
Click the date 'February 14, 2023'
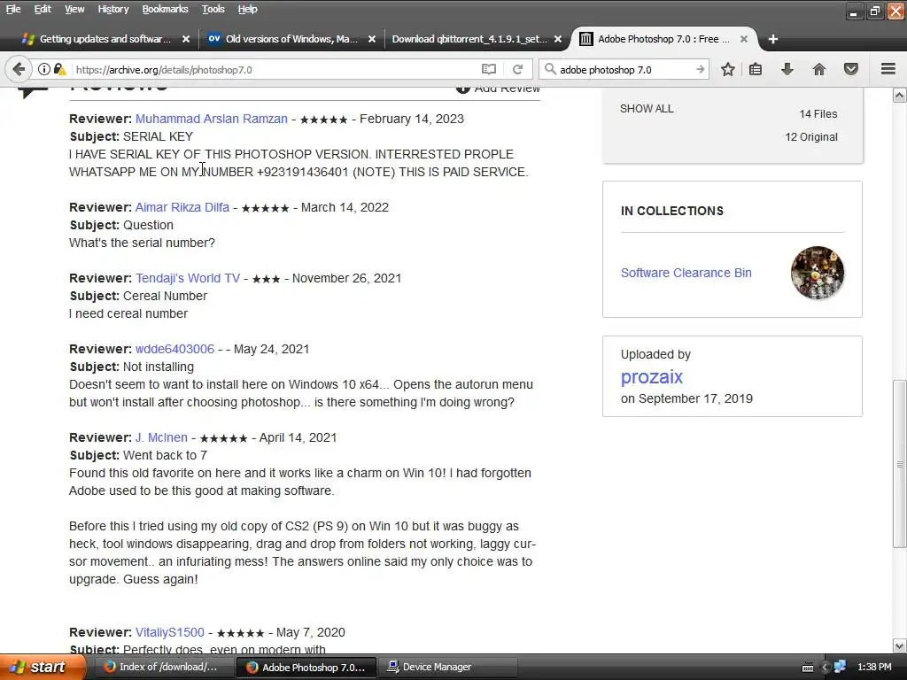(x=412, y=119)
